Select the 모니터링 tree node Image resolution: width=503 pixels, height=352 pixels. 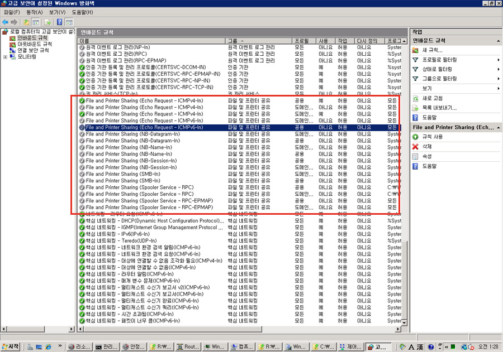(27, 57)
